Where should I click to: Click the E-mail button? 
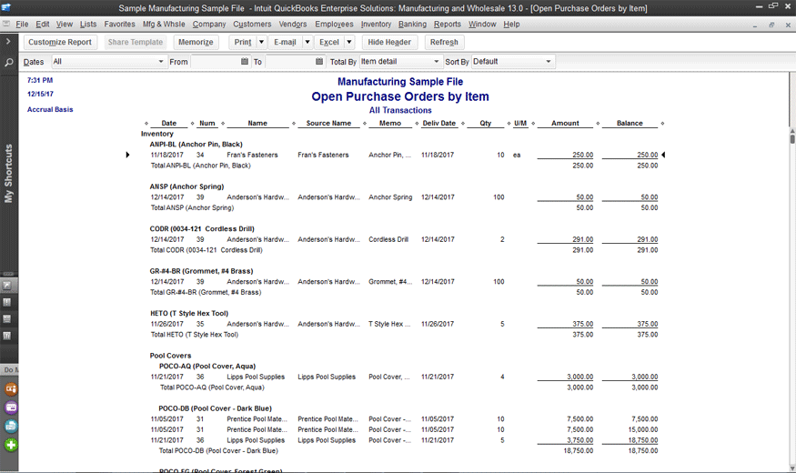coord(285,42)
